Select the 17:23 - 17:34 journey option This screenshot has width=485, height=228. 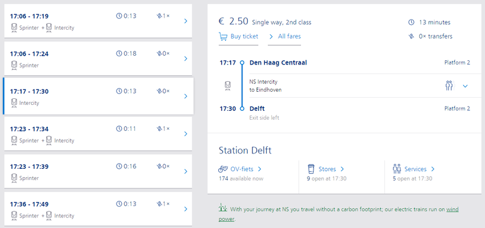click(x=98, y=134)
